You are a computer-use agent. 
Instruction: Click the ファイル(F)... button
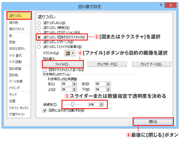pyautogui.click(x=63, y=64)
